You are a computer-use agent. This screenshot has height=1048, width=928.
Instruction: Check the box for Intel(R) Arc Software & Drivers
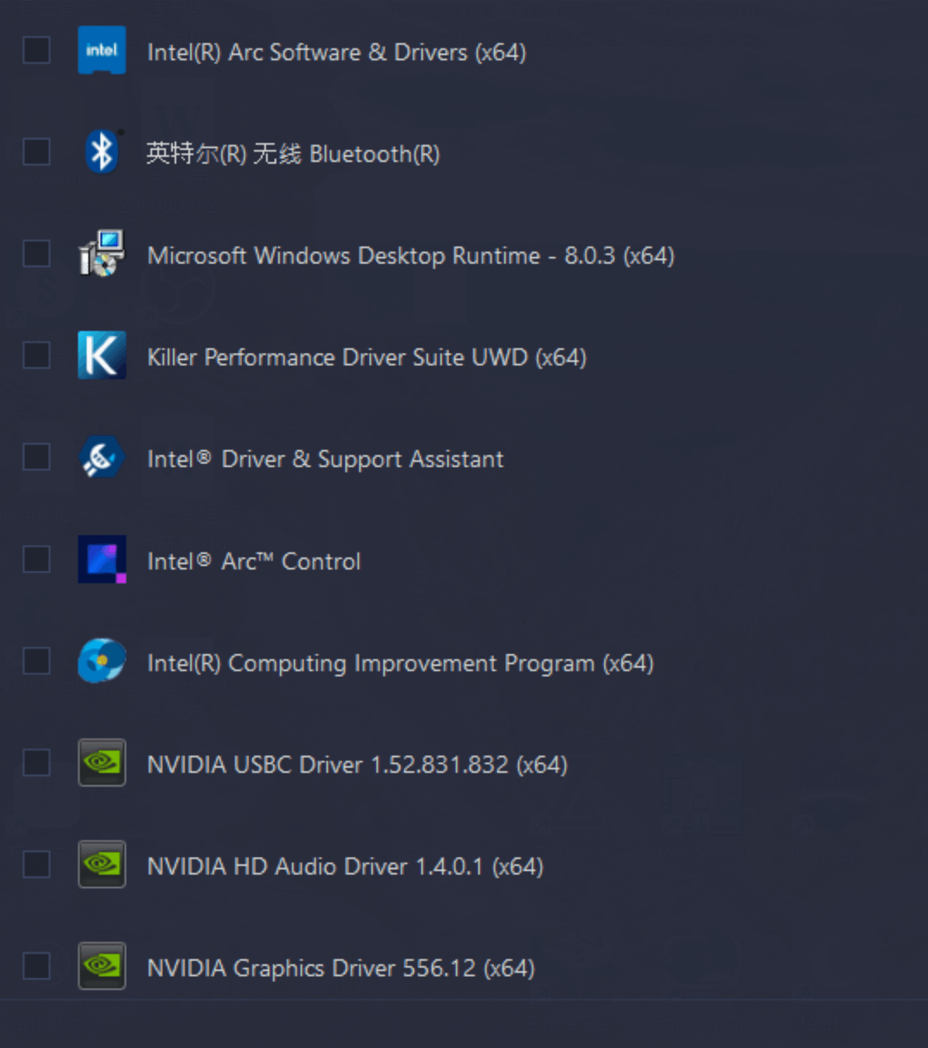pyautogui.click(x=37, y=50)
